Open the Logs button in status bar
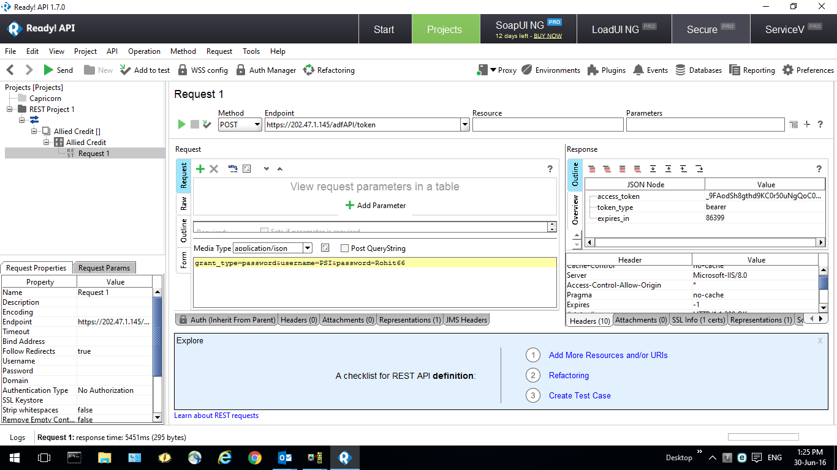This screenshot has height=470, width=837. [x=18, y=438]
